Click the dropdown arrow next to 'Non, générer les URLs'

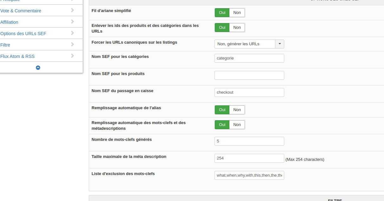click(279, 44)
